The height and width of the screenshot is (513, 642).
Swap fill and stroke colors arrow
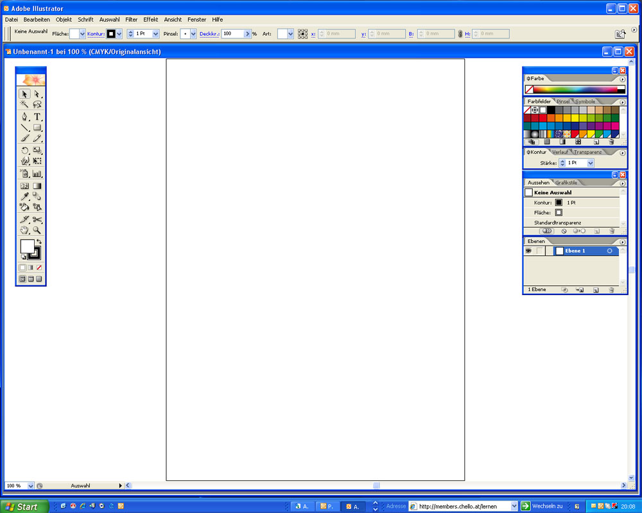point(39,241)
